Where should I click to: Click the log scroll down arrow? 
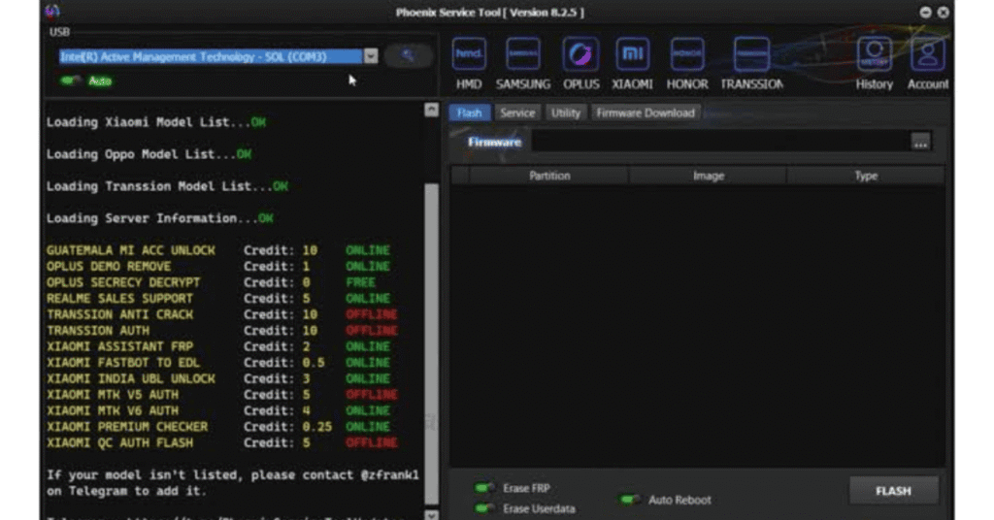coord(431,514)
